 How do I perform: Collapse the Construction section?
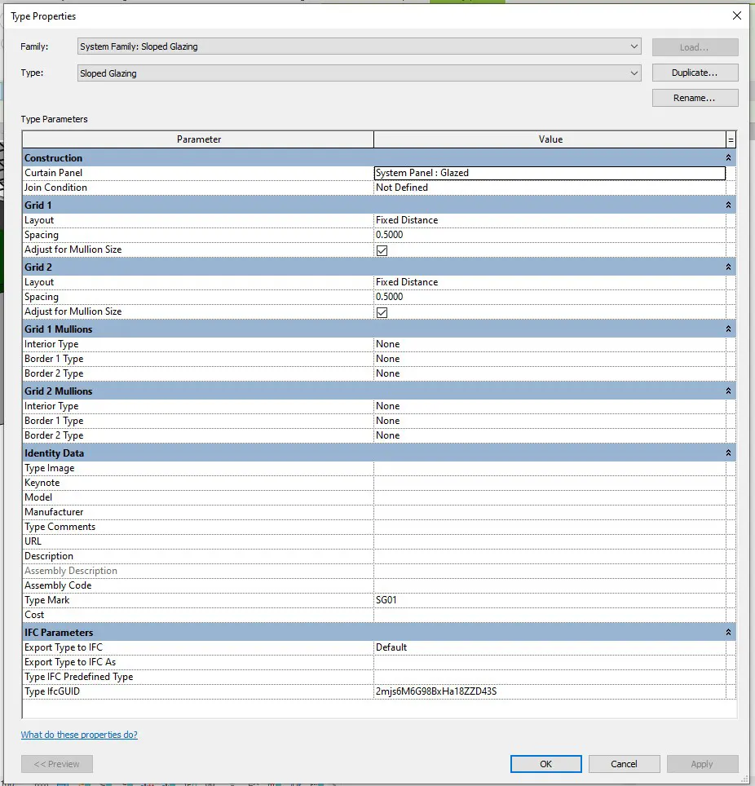(x=728, y=158)
